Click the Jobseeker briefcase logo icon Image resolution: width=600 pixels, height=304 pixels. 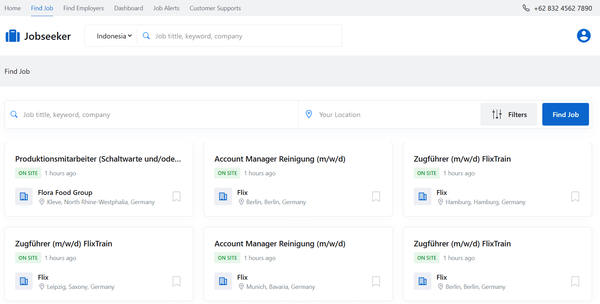pos(13,36)
